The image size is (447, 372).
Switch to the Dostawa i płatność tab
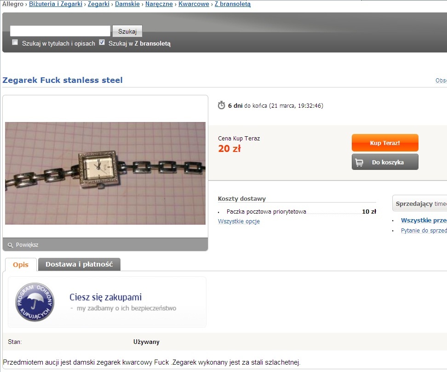[79, 264]
